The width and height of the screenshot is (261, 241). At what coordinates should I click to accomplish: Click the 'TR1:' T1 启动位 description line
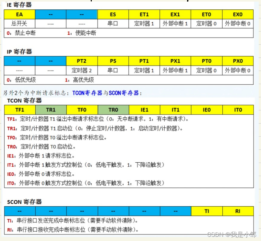click(95, 128)
